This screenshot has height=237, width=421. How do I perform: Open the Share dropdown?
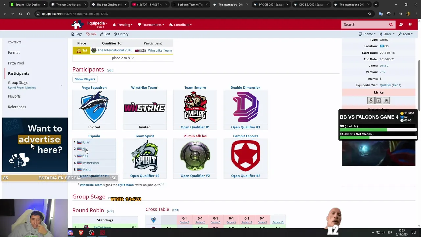coord(387,34)
